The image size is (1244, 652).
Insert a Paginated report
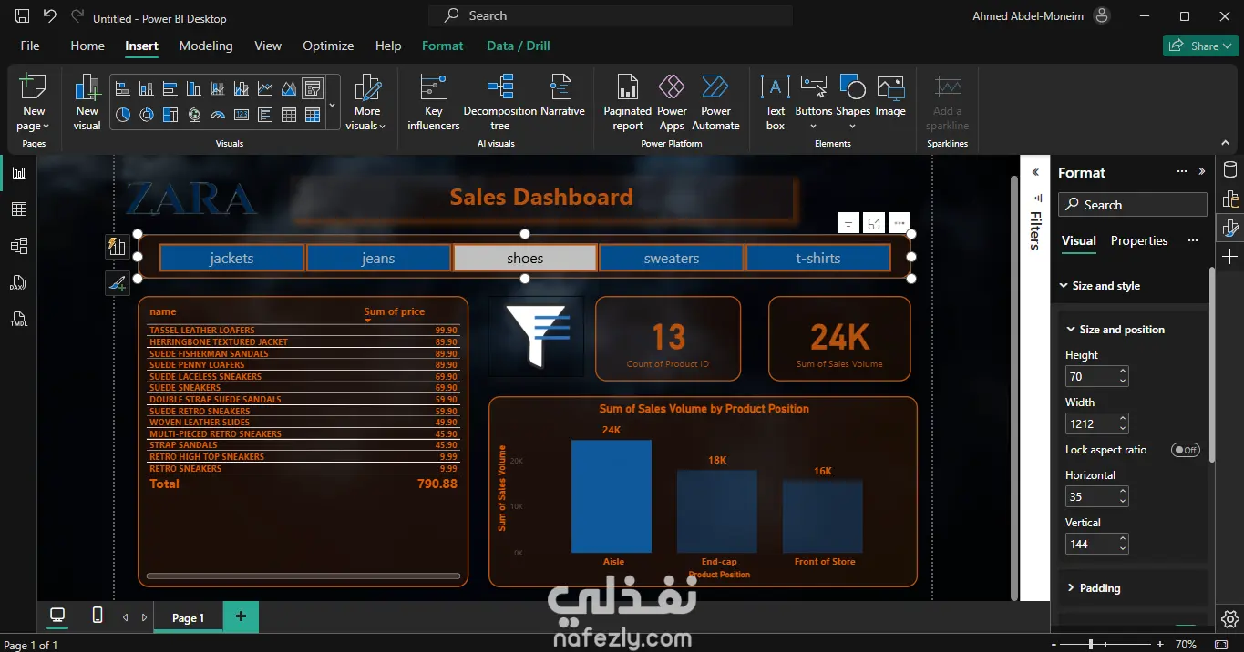coord(627,102)
